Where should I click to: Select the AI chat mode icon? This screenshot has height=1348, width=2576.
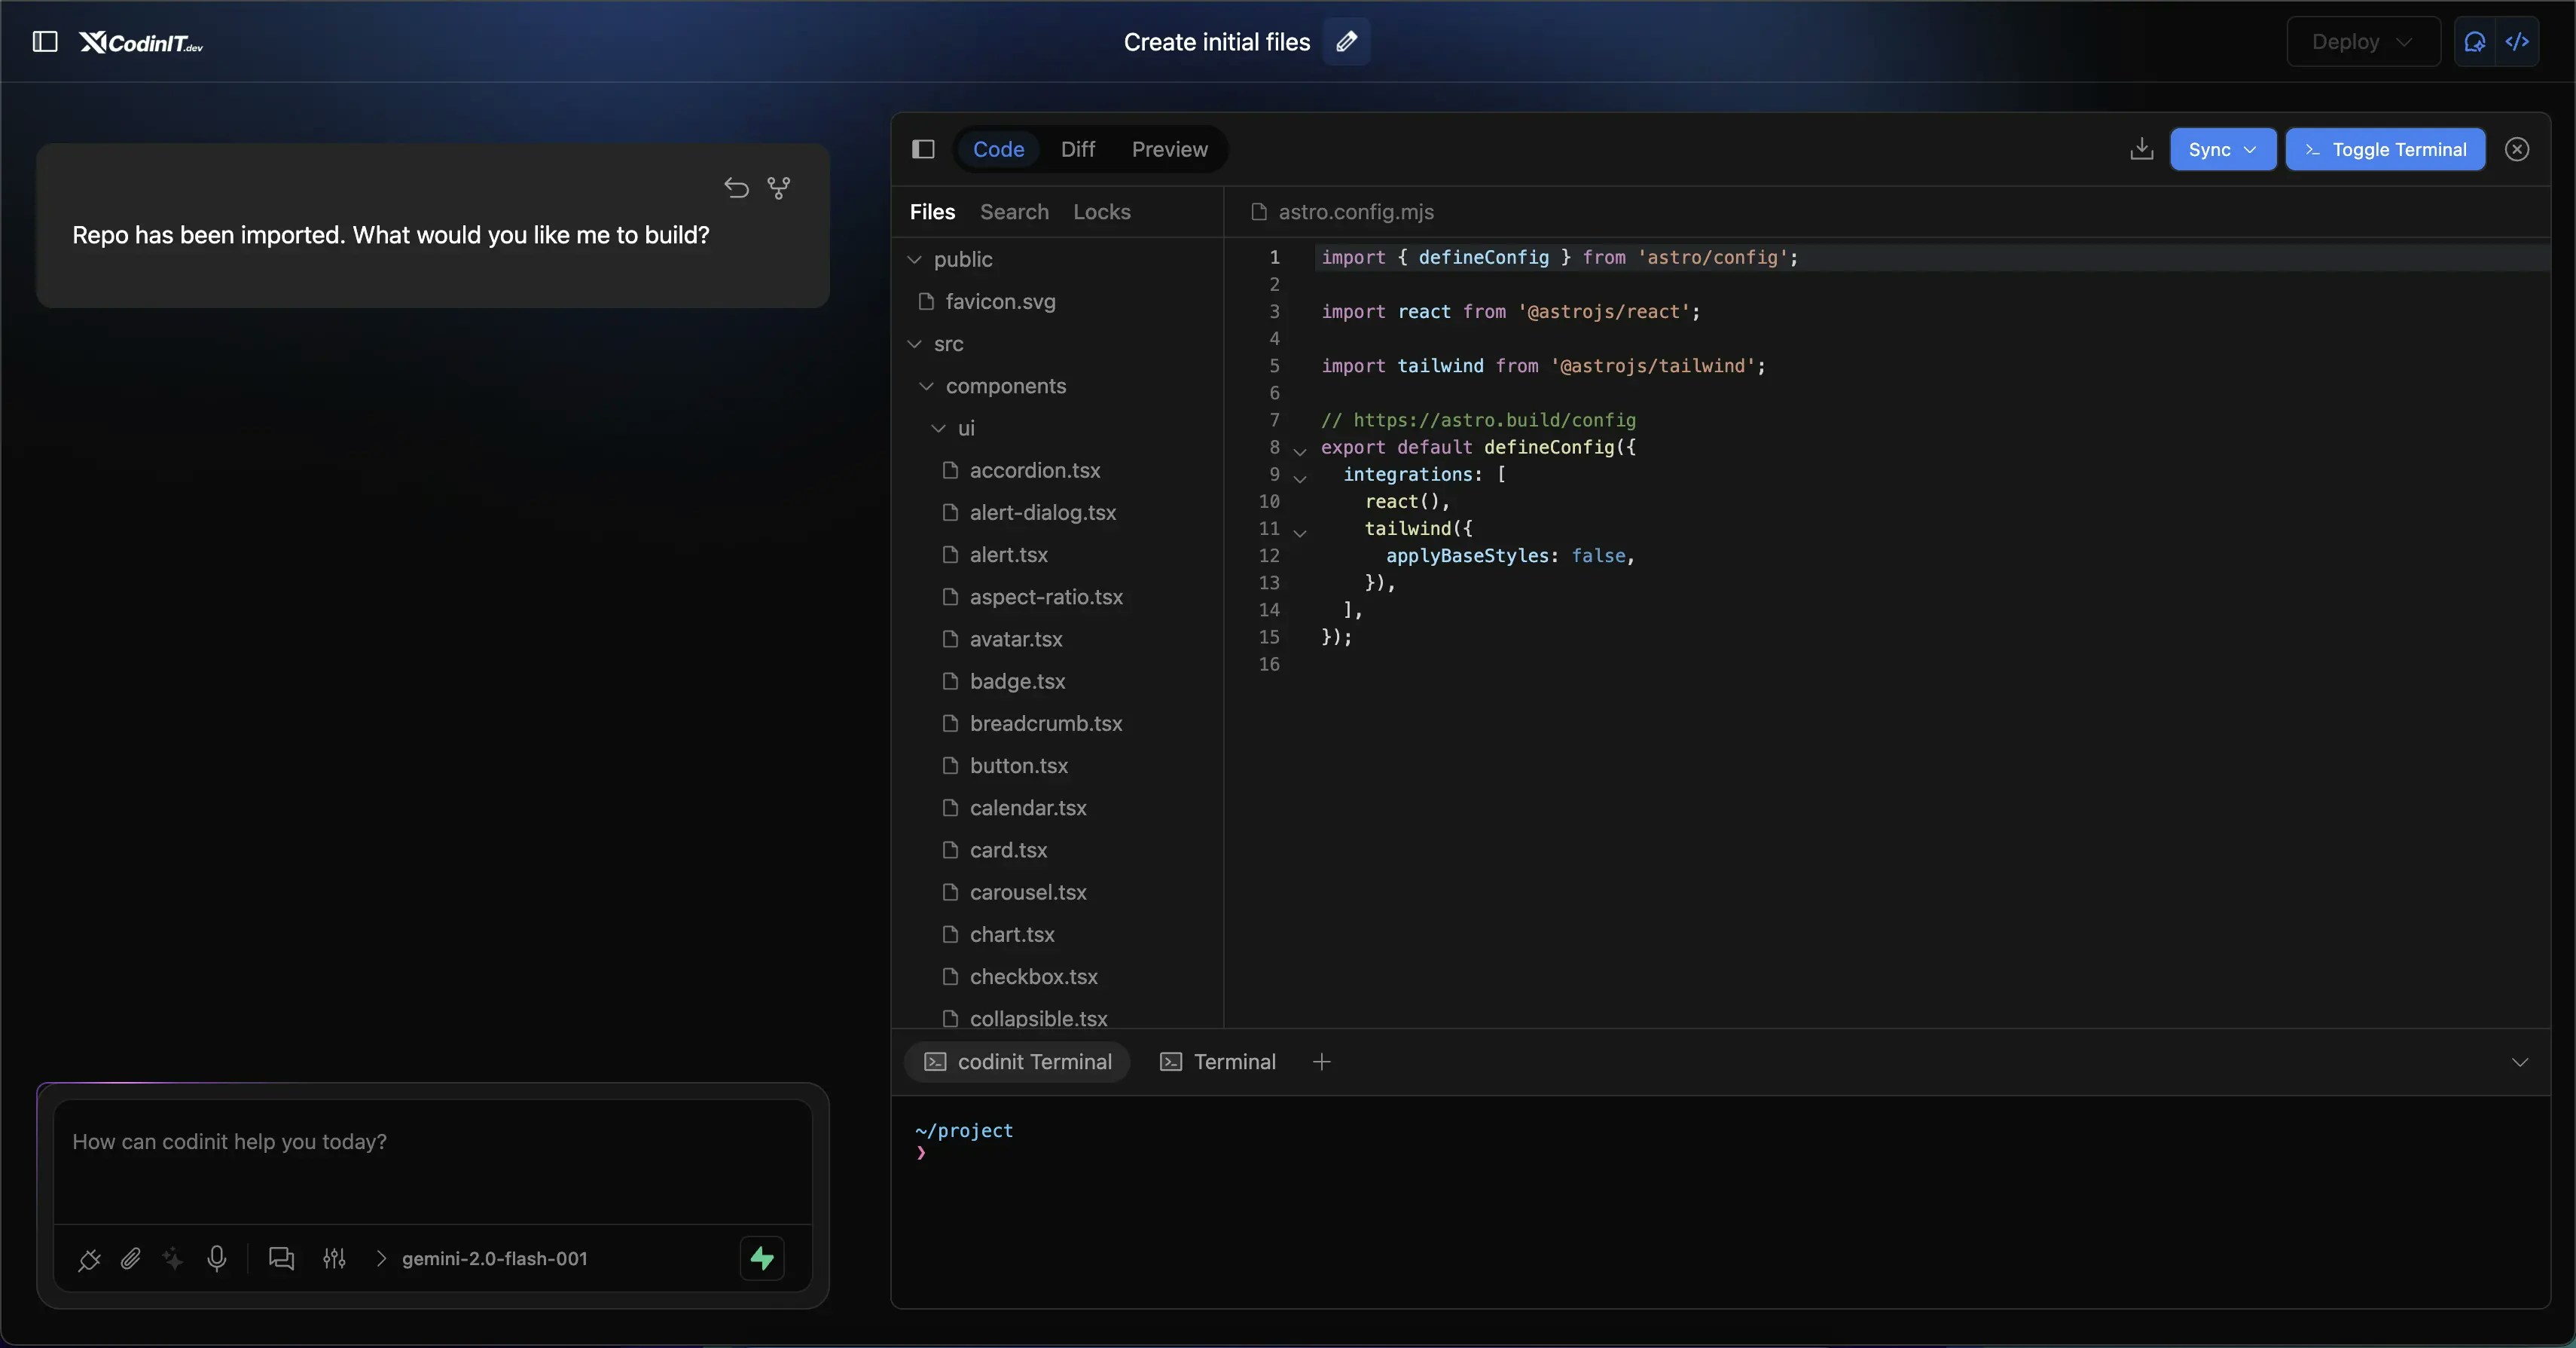point(2475,42)
